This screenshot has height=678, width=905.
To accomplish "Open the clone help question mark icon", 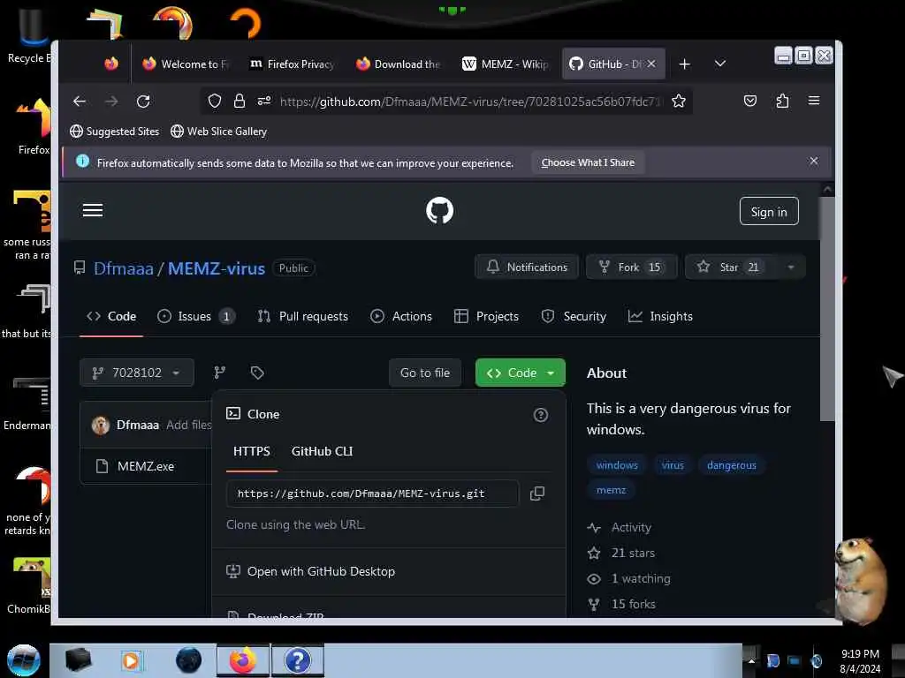I will (x=541, y=415).
